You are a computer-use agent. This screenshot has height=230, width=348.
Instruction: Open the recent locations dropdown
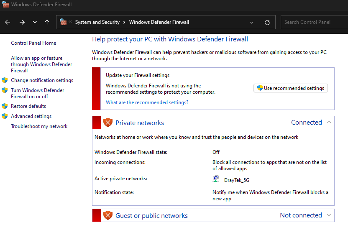(35, 22)
